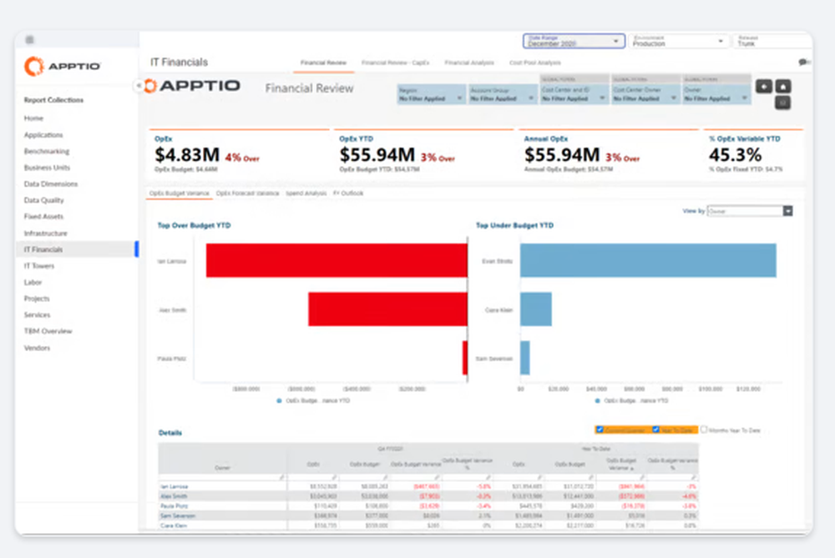Open Services in the sidebar
The image size is (835, 558).
click(x=37, y=315)
